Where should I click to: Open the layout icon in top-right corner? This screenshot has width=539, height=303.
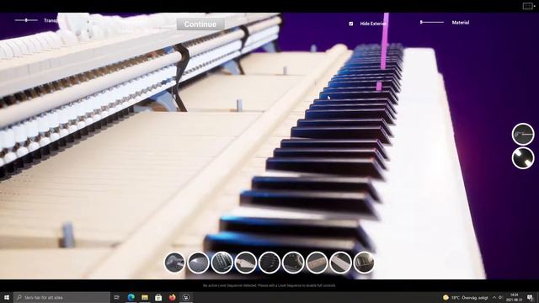click(x=528, y=6)
